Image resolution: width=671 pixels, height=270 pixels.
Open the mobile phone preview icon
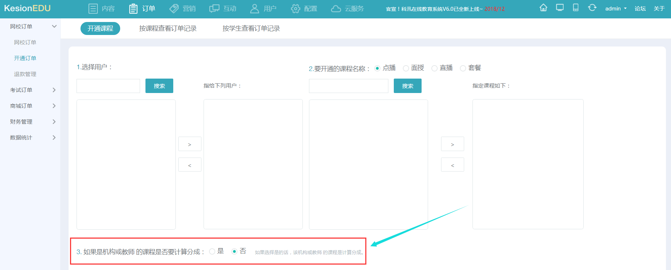[x=576, y=8]
